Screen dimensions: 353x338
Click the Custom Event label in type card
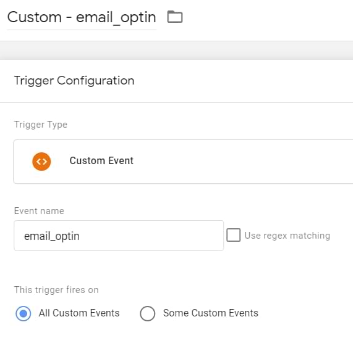(x=101, y=161)
